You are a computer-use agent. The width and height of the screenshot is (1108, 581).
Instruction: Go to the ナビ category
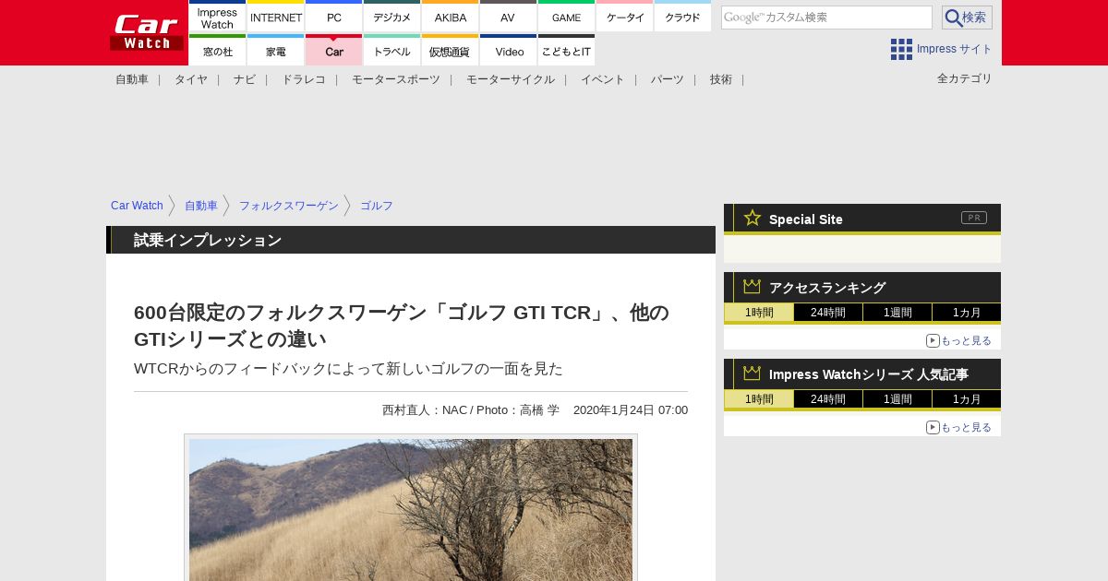[245, 79]
